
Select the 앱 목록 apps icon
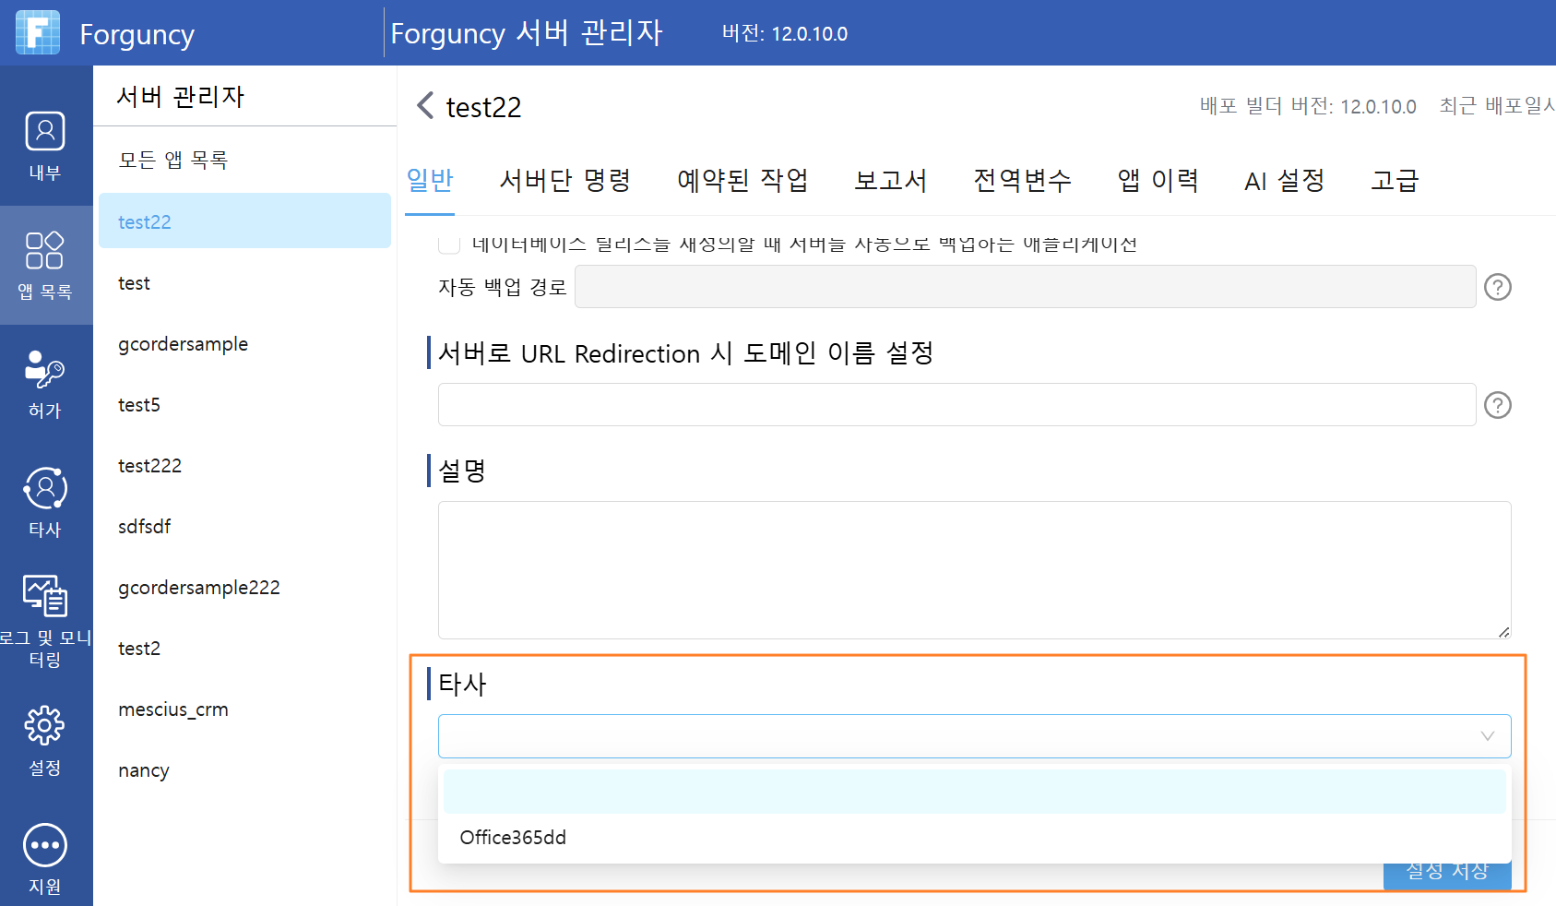tap(44, 250)
